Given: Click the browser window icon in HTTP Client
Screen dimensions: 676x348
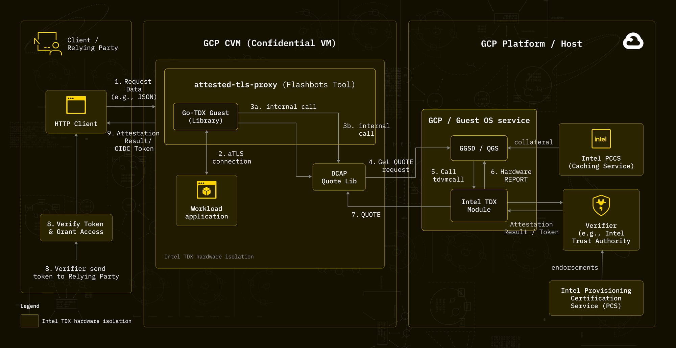Looking at the screenshot, I should tap(76, 105).
